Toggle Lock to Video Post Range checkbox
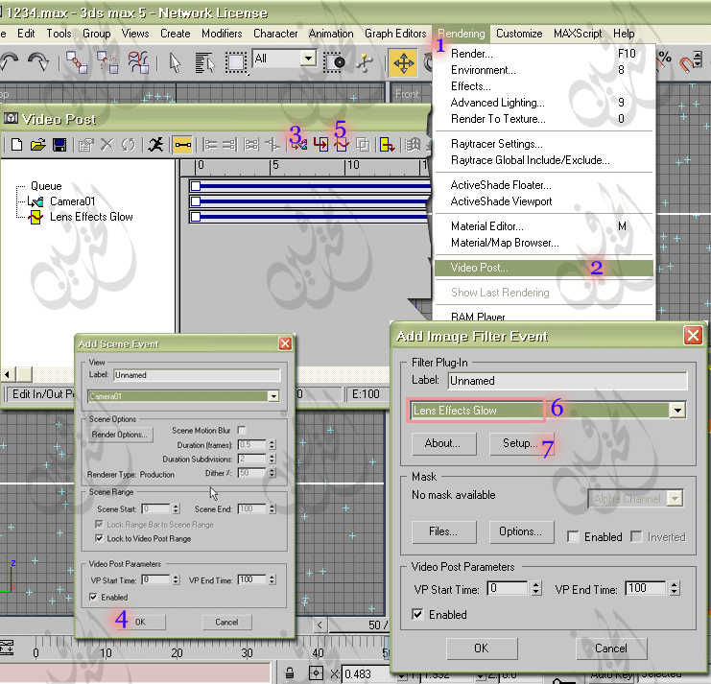Viewport: 711px width, 684px height. point(99,538)
